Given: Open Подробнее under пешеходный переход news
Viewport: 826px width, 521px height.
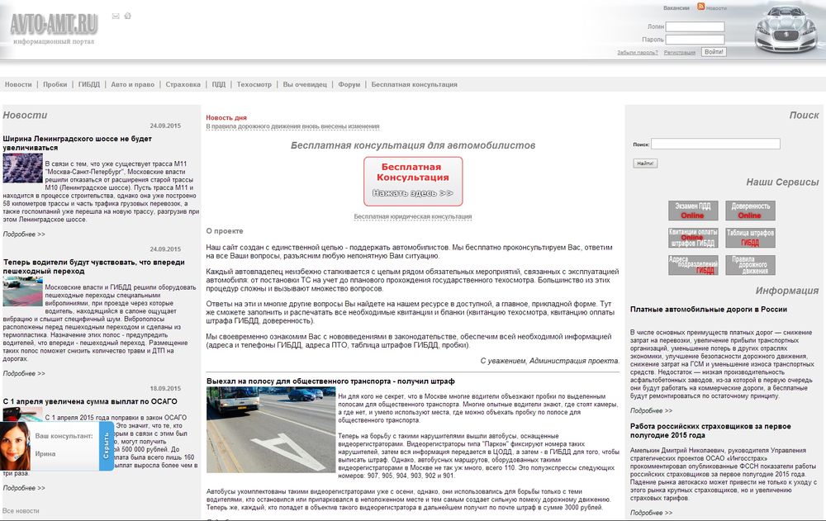Looking at the screenshot, I should [x=24, y=373].
